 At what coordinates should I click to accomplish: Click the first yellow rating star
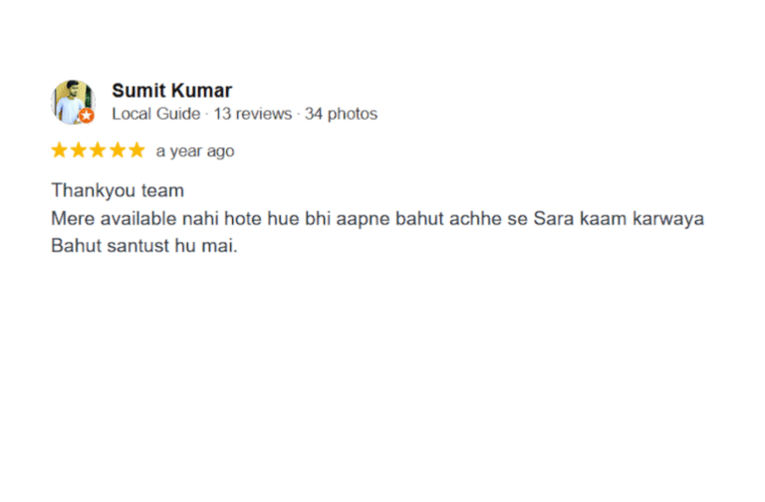tap(60, 150)
